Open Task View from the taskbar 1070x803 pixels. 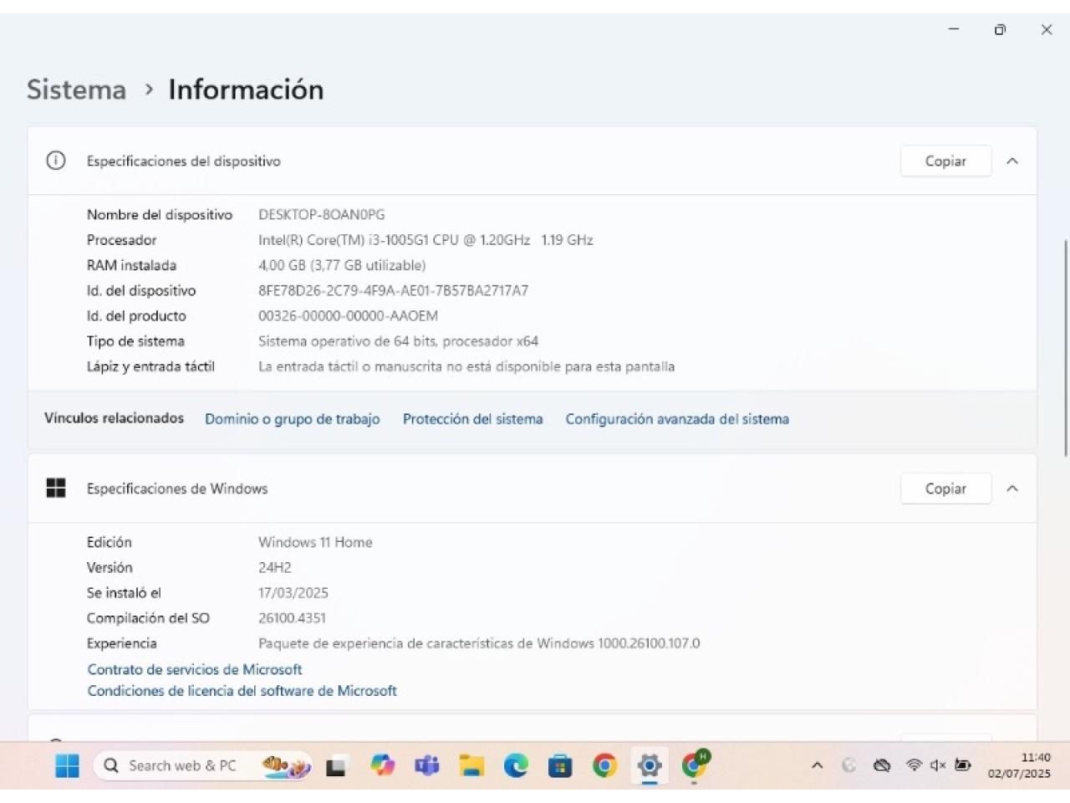coord(336,766)
